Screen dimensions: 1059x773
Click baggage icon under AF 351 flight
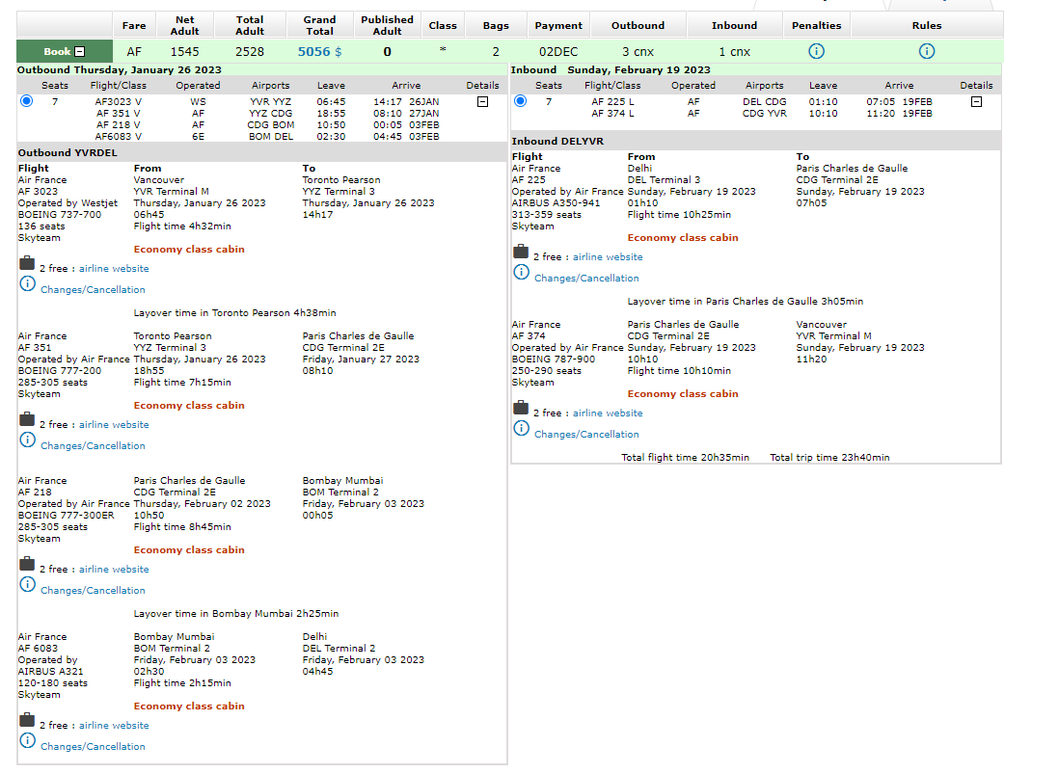click(27, 419)
